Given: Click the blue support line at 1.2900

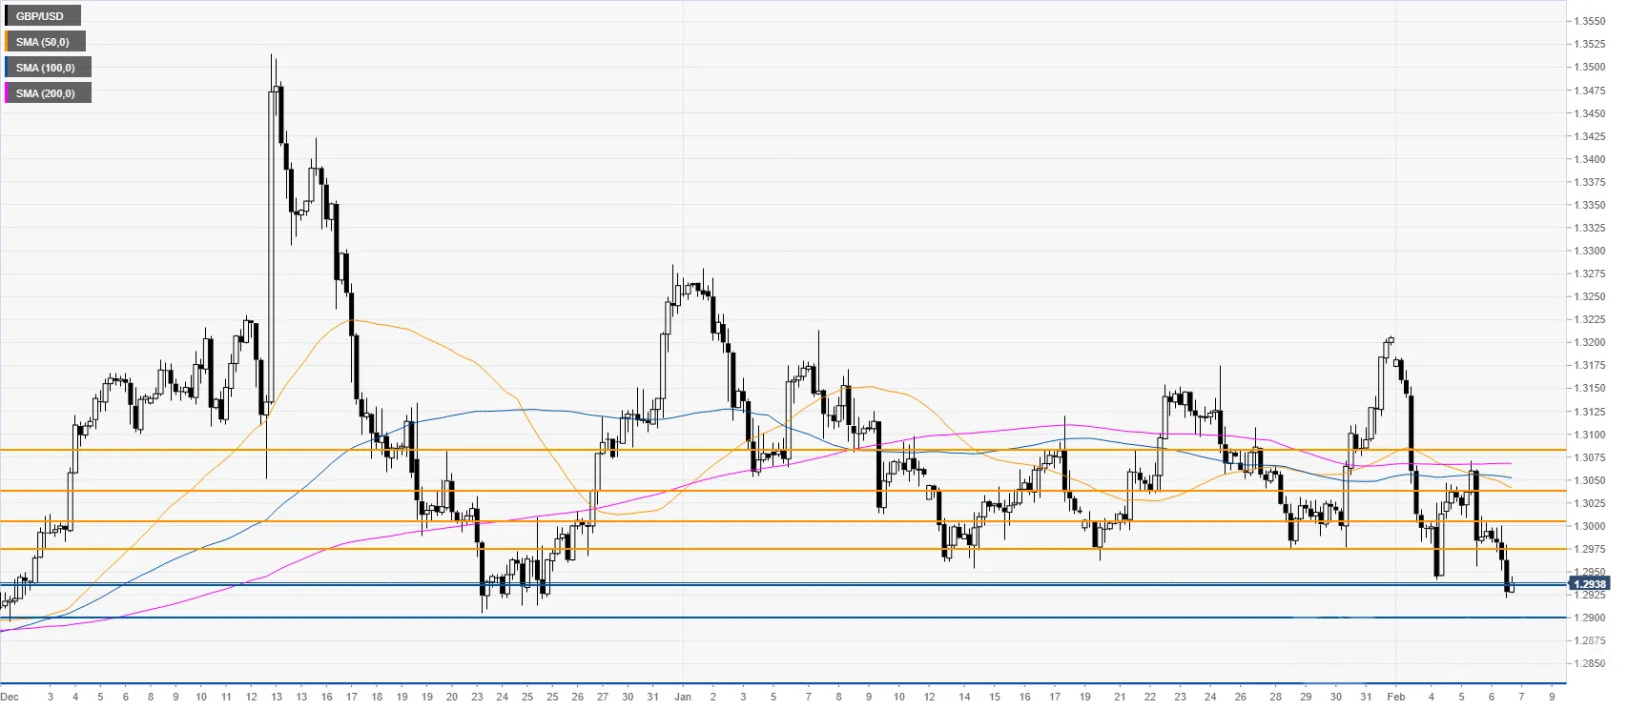Looking at the screenshot, I should pyautogui.click(x=782, y=618).
